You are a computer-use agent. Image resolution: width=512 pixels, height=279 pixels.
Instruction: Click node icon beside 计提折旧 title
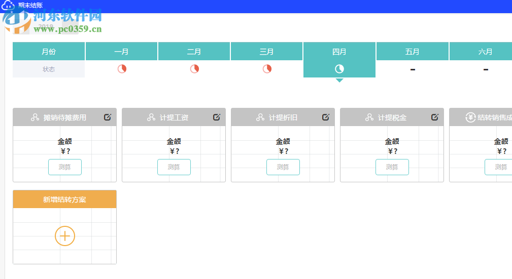coord(260,117)
